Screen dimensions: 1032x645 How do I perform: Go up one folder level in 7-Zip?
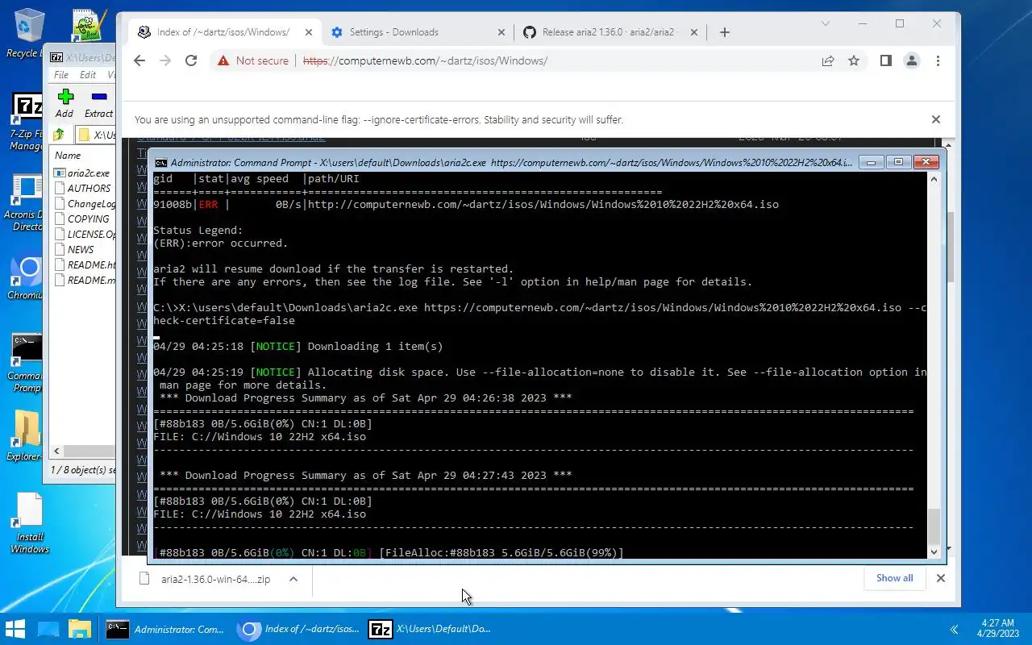(59, 135)
